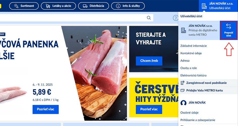This screenshot has height=126, width=238.
Task: Click the Prepnúť účet switch icon
Action: [228, 26]
